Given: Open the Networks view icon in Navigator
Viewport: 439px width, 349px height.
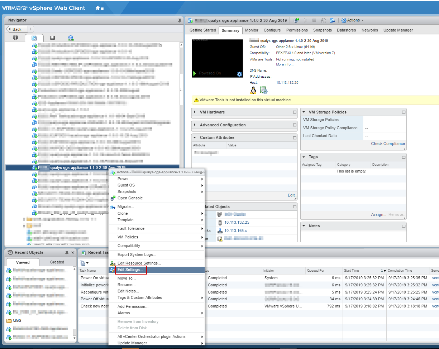Looking at the screenshot, I should [70, 38].
